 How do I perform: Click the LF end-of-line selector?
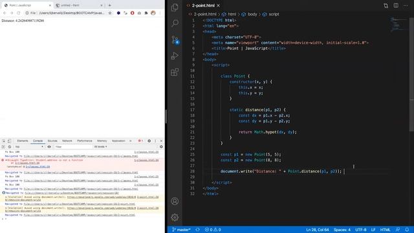[x=373, y=230]
